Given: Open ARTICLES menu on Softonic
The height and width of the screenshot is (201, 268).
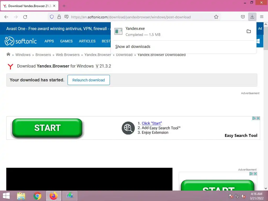Looking at the screenshot, I should click(87, 41).
